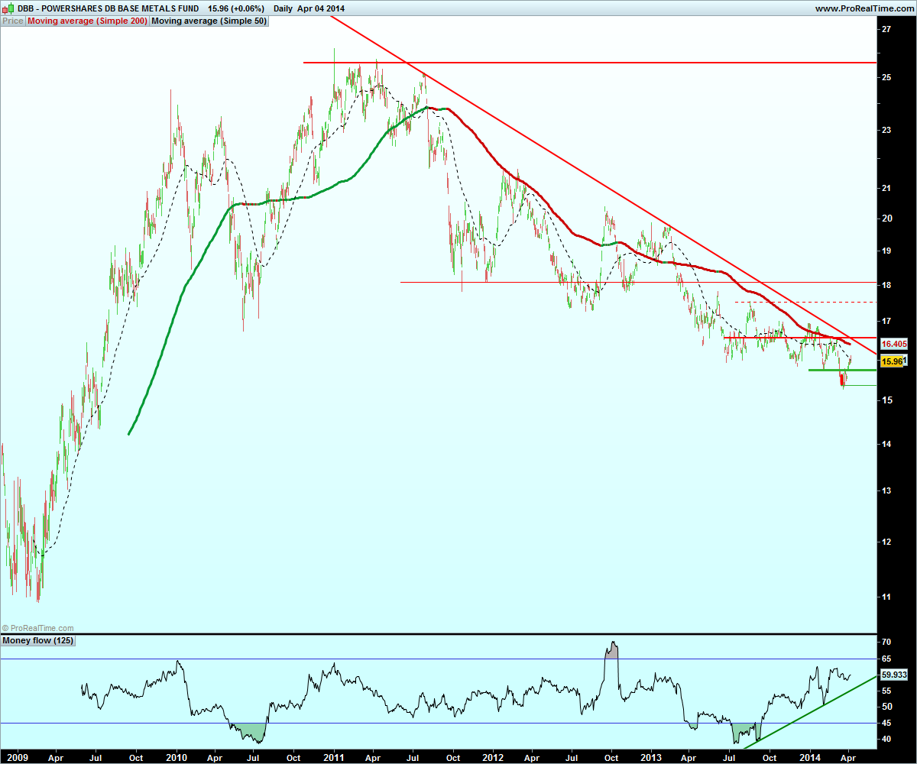Click the 25 level on the price axis
This screenshot has height=764, width=917.
(x=886, y=77)
